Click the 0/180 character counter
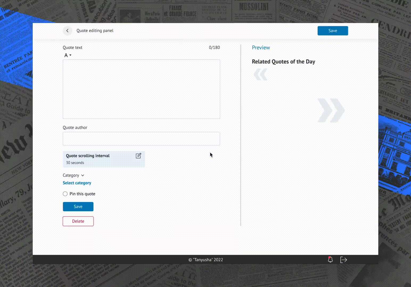This screenshot has width=411, height=287. pyautogui.click(x=214, y=48)
